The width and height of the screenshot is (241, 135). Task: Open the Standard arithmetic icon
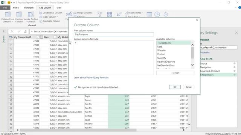[x=110, y=14]
